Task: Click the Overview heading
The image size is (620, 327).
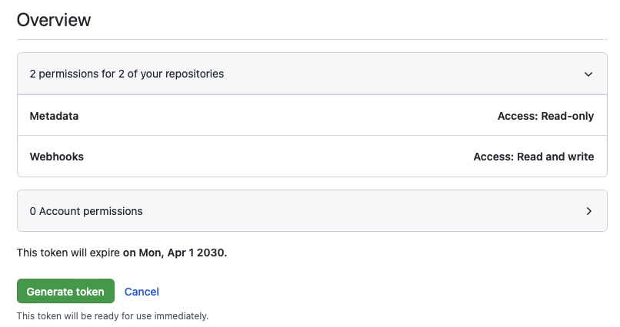Action: (54, 20)
